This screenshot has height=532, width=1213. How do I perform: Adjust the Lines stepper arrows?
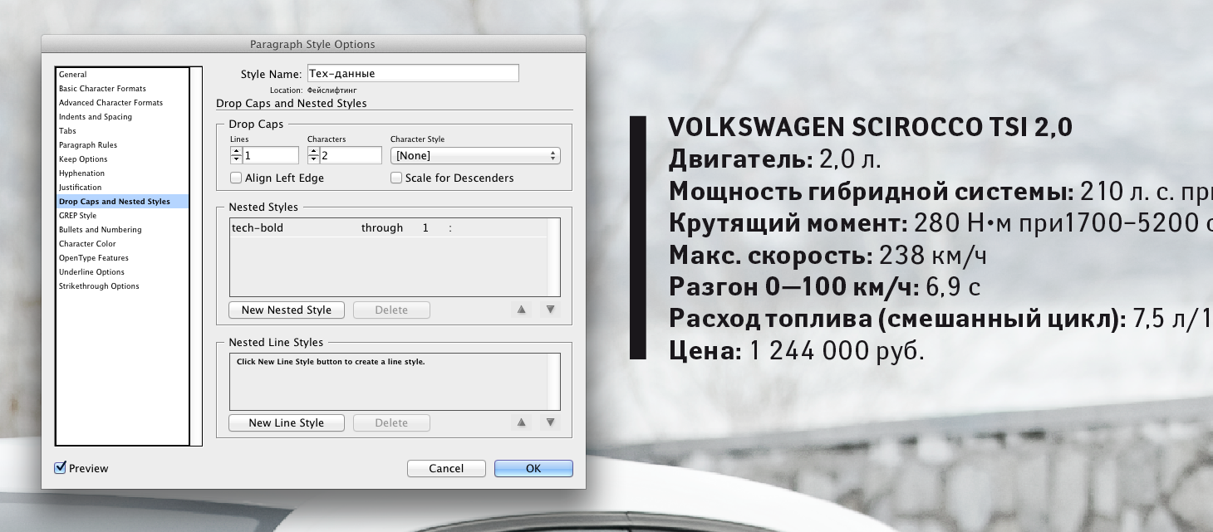pyautogui.click(x=236, y=155)
